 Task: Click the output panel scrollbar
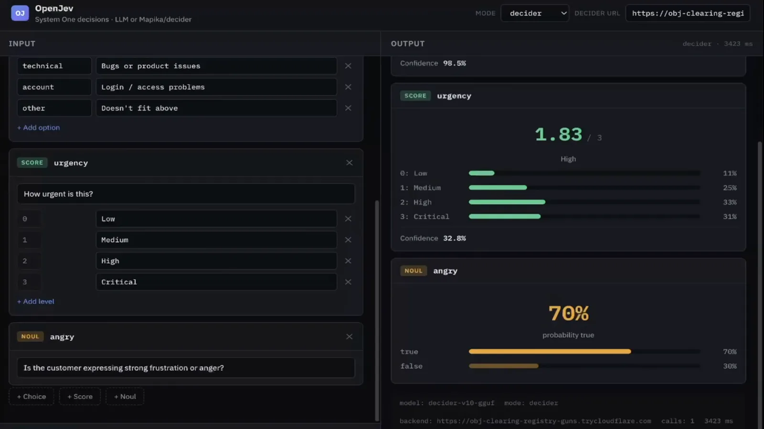760,286
